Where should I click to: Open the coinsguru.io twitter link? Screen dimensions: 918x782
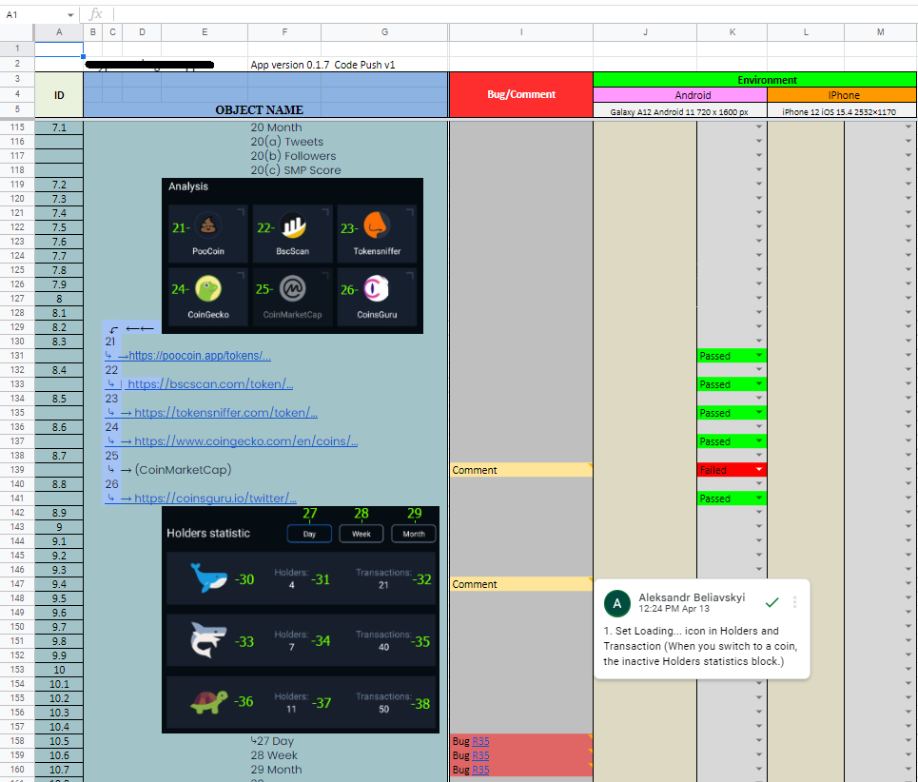tap(215, 499)
